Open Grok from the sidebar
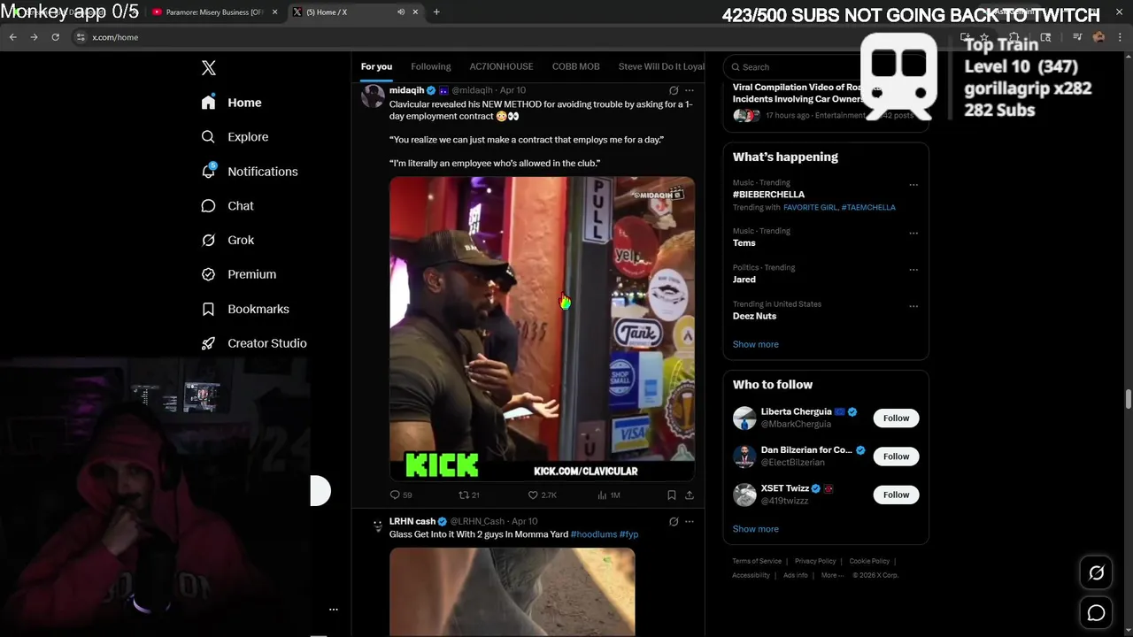This screenshot has width=1133, height=637. click(227, 240)
